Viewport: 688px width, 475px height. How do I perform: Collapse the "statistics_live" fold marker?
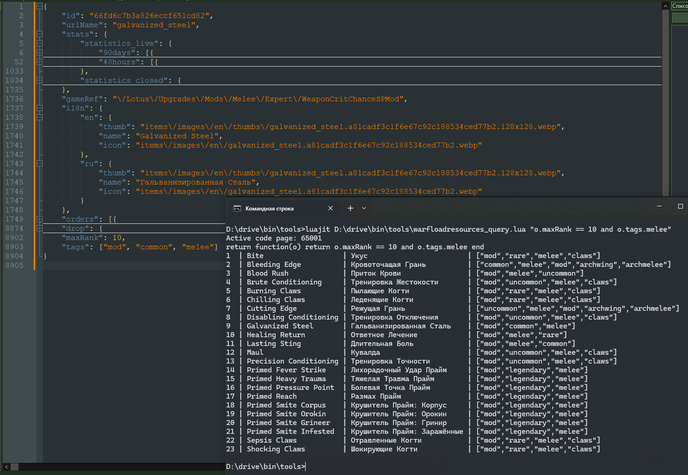click(39, 43)
